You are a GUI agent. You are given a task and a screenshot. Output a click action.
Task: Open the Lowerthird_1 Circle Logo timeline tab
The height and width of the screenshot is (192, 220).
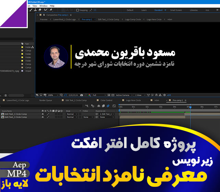coord(18,100)
